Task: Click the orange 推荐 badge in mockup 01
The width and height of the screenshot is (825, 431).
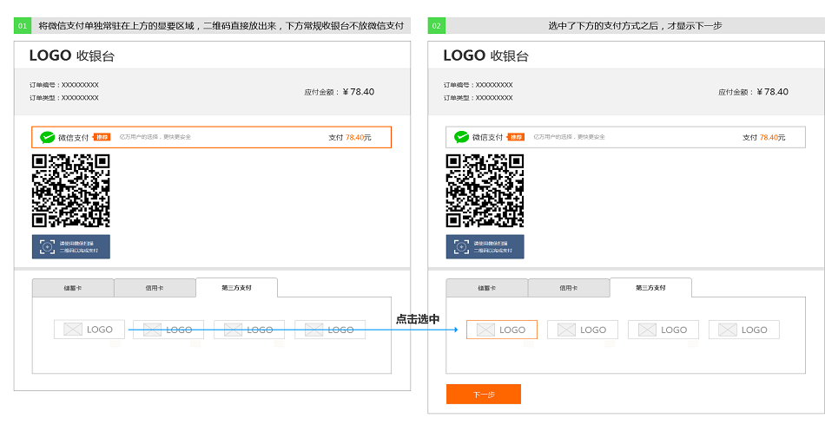Action: pos(102,137)
